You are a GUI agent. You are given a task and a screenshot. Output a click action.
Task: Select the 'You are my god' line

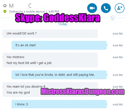coord(18,93)
